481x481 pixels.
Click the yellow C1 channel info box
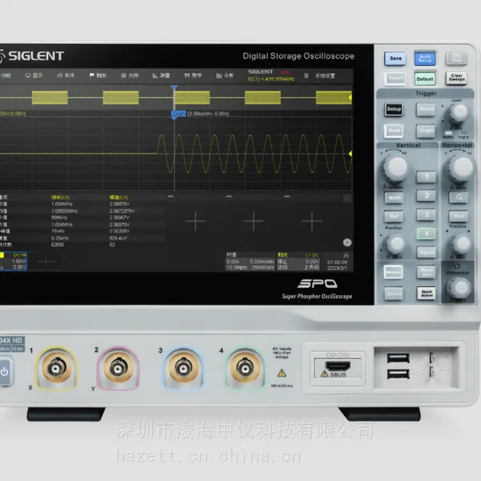14,261
